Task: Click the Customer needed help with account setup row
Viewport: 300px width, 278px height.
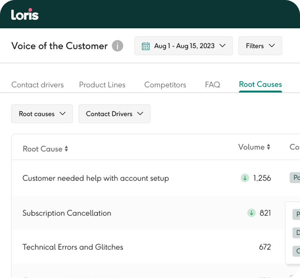Action: [x=95, y=178]
